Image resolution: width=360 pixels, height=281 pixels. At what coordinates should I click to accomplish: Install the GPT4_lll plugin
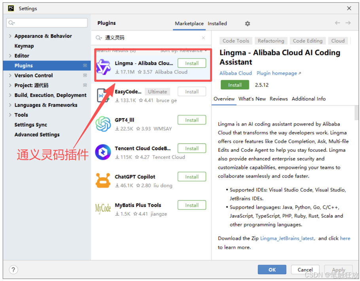192,120
